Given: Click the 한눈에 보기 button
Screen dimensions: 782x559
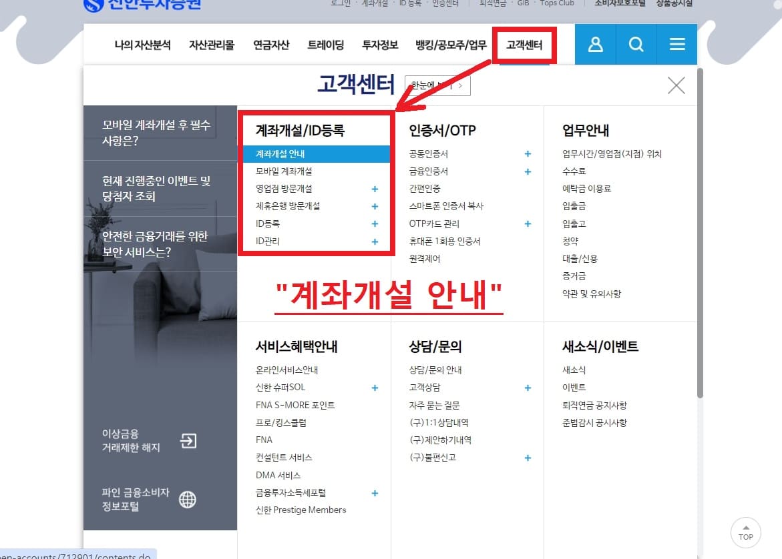Looking at the screenshot, I should pyautogui.click(x=437, y=85).
